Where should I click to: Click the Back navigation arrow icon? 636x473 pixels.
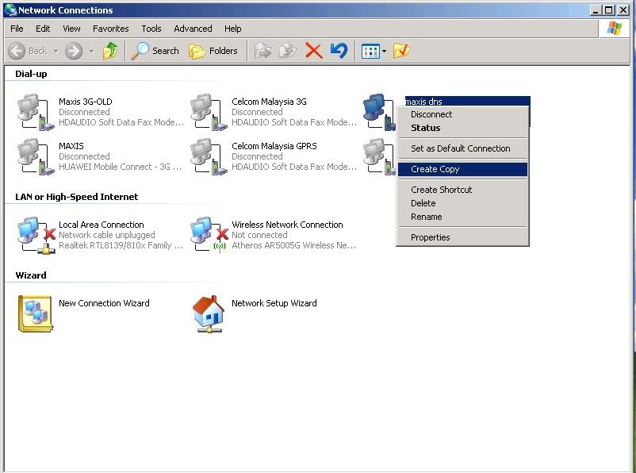point(17,51)
